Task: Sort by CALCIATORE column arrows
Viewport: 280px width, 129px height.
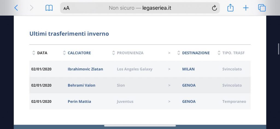Action: click(64, 53)
